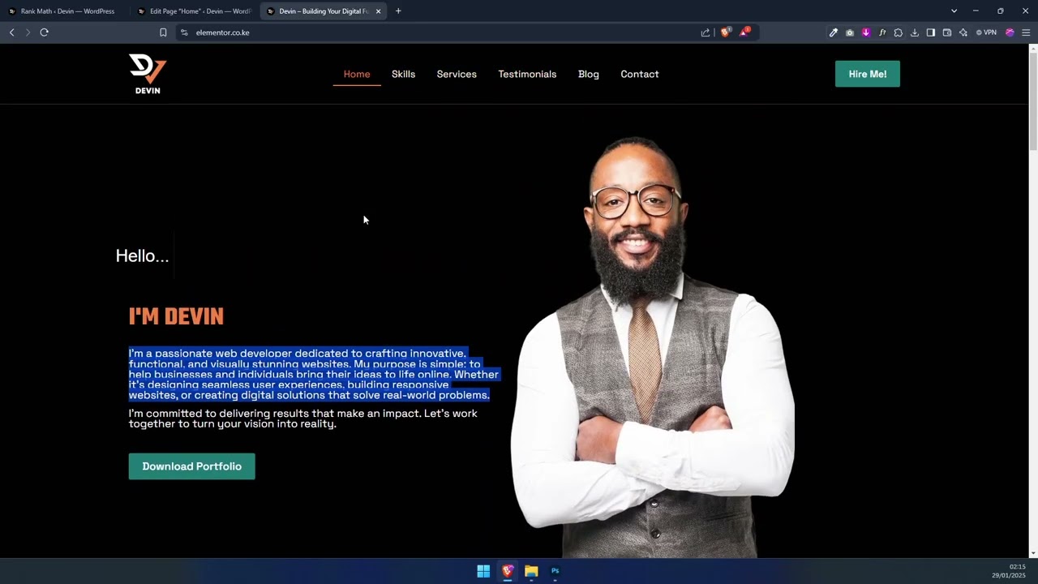Click the VPN button in toolbar
Viewport: 1038px width, 584px height.
coord(986,32)
